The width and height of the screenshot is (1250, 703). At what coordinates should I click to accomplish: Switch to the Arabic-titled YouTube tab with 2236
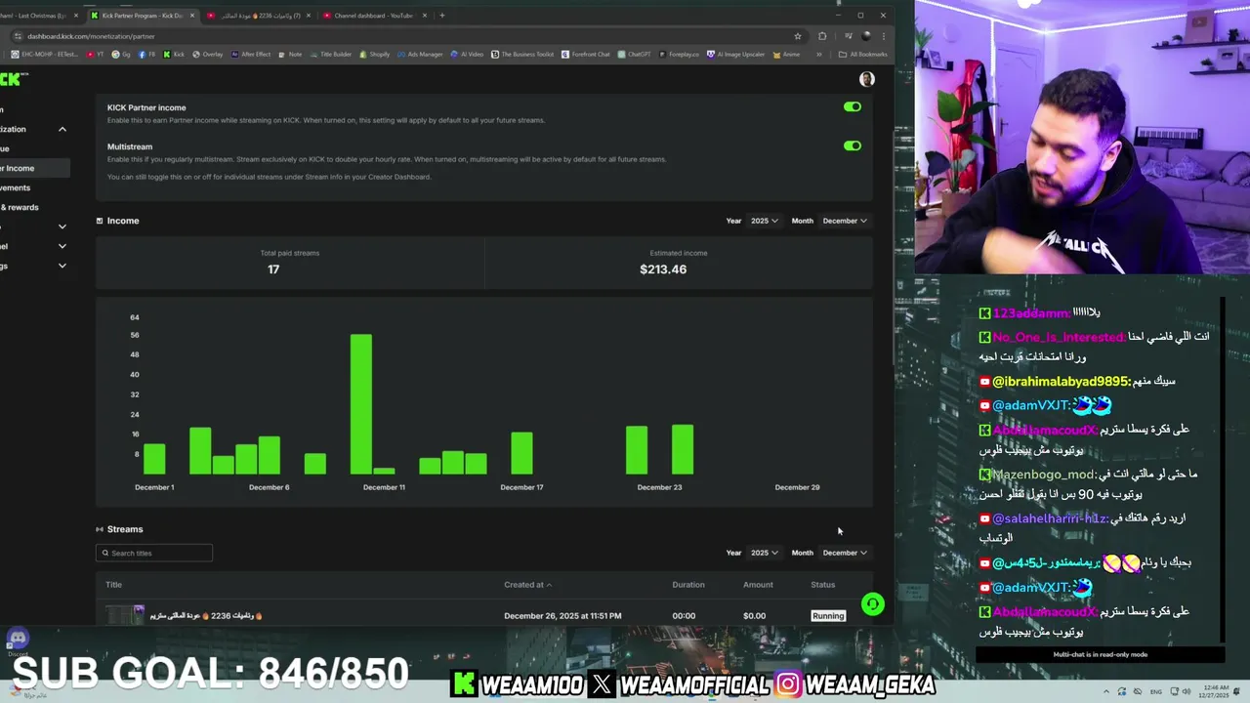coord(259,16)
